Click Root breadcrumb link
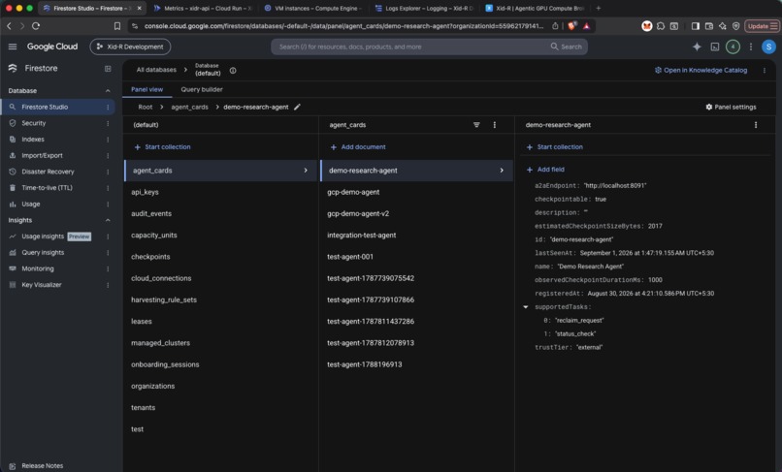 pos(146,107)
